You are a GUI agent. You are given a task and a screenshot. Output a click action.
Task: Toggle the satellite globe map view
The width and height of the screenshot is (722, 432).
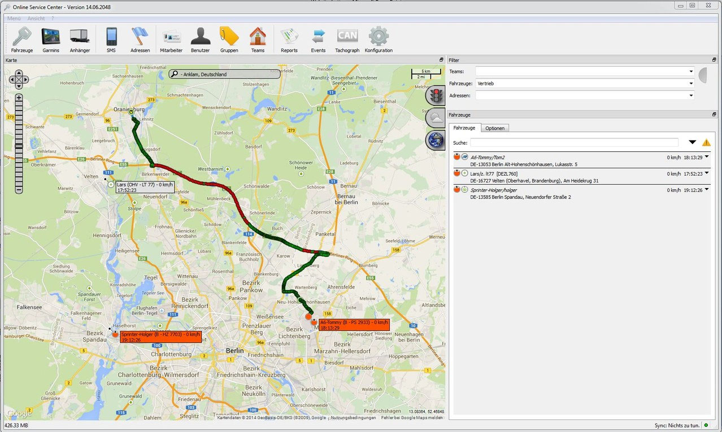[x=436, y=140]
